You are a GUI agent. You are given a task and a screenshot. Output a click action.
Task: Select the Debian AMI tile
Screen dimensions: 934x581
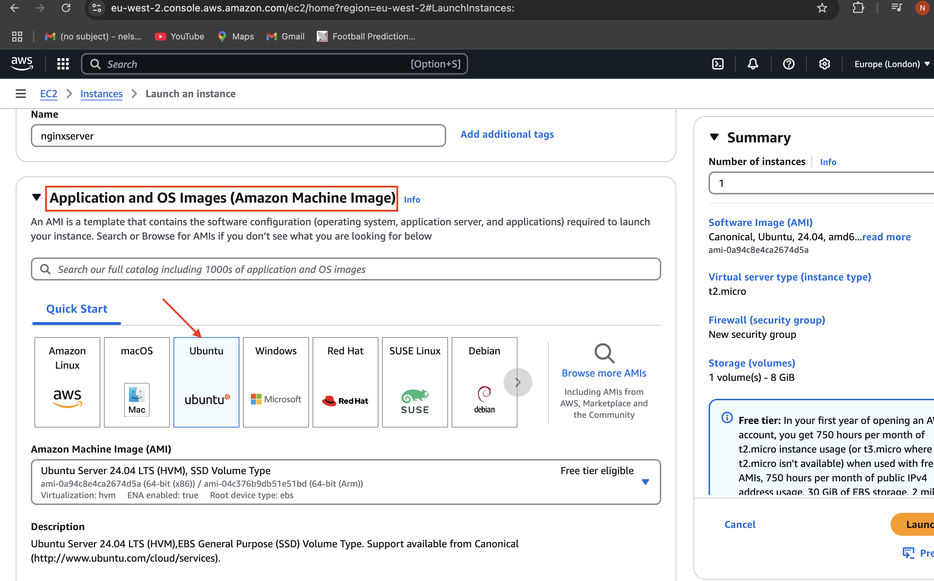click(x=485, y=382)
